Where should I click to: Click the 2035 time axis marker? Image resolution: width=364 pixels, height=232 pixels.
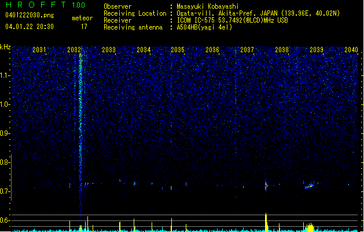click(x=178, y=50)
